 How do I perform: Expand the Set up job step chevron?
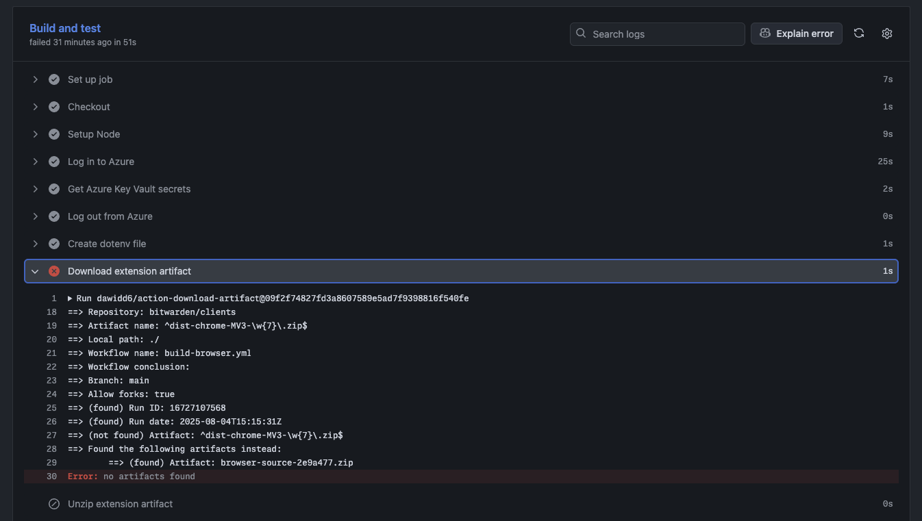[36, 79]
